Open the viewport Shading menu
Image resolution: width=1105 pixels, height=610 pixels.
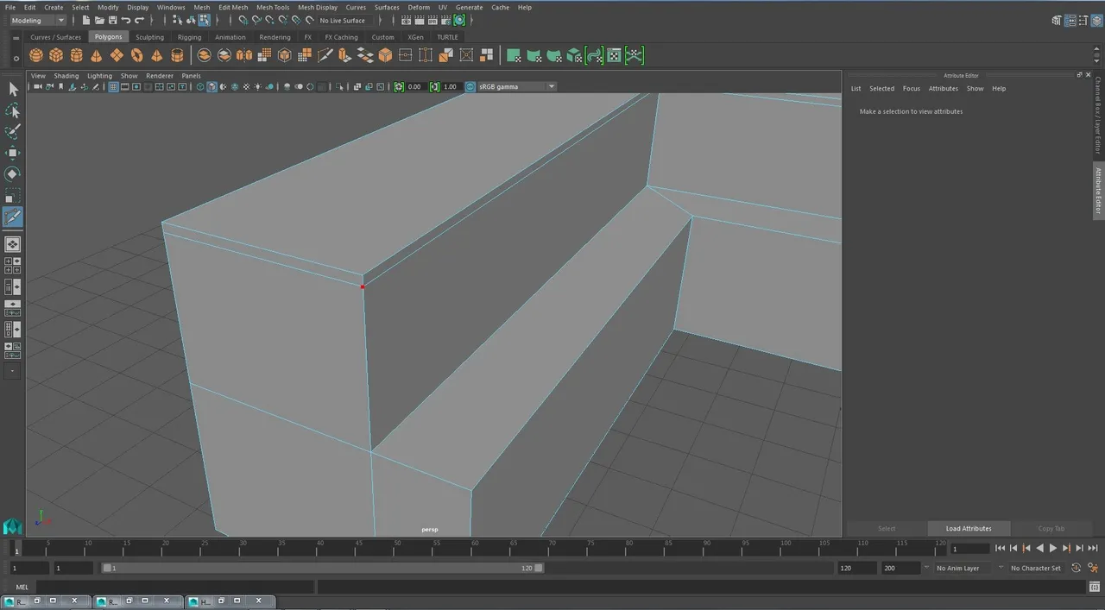66,76
